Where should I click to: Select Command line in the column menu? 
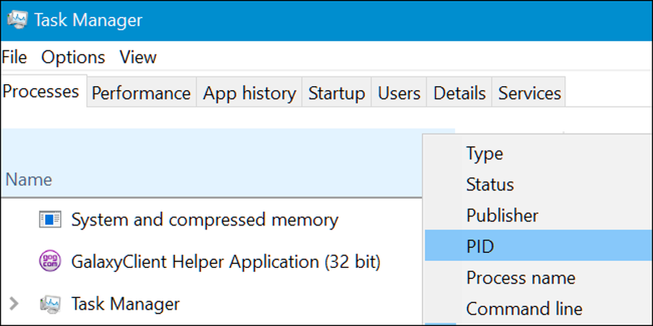(x=539, y=308)
